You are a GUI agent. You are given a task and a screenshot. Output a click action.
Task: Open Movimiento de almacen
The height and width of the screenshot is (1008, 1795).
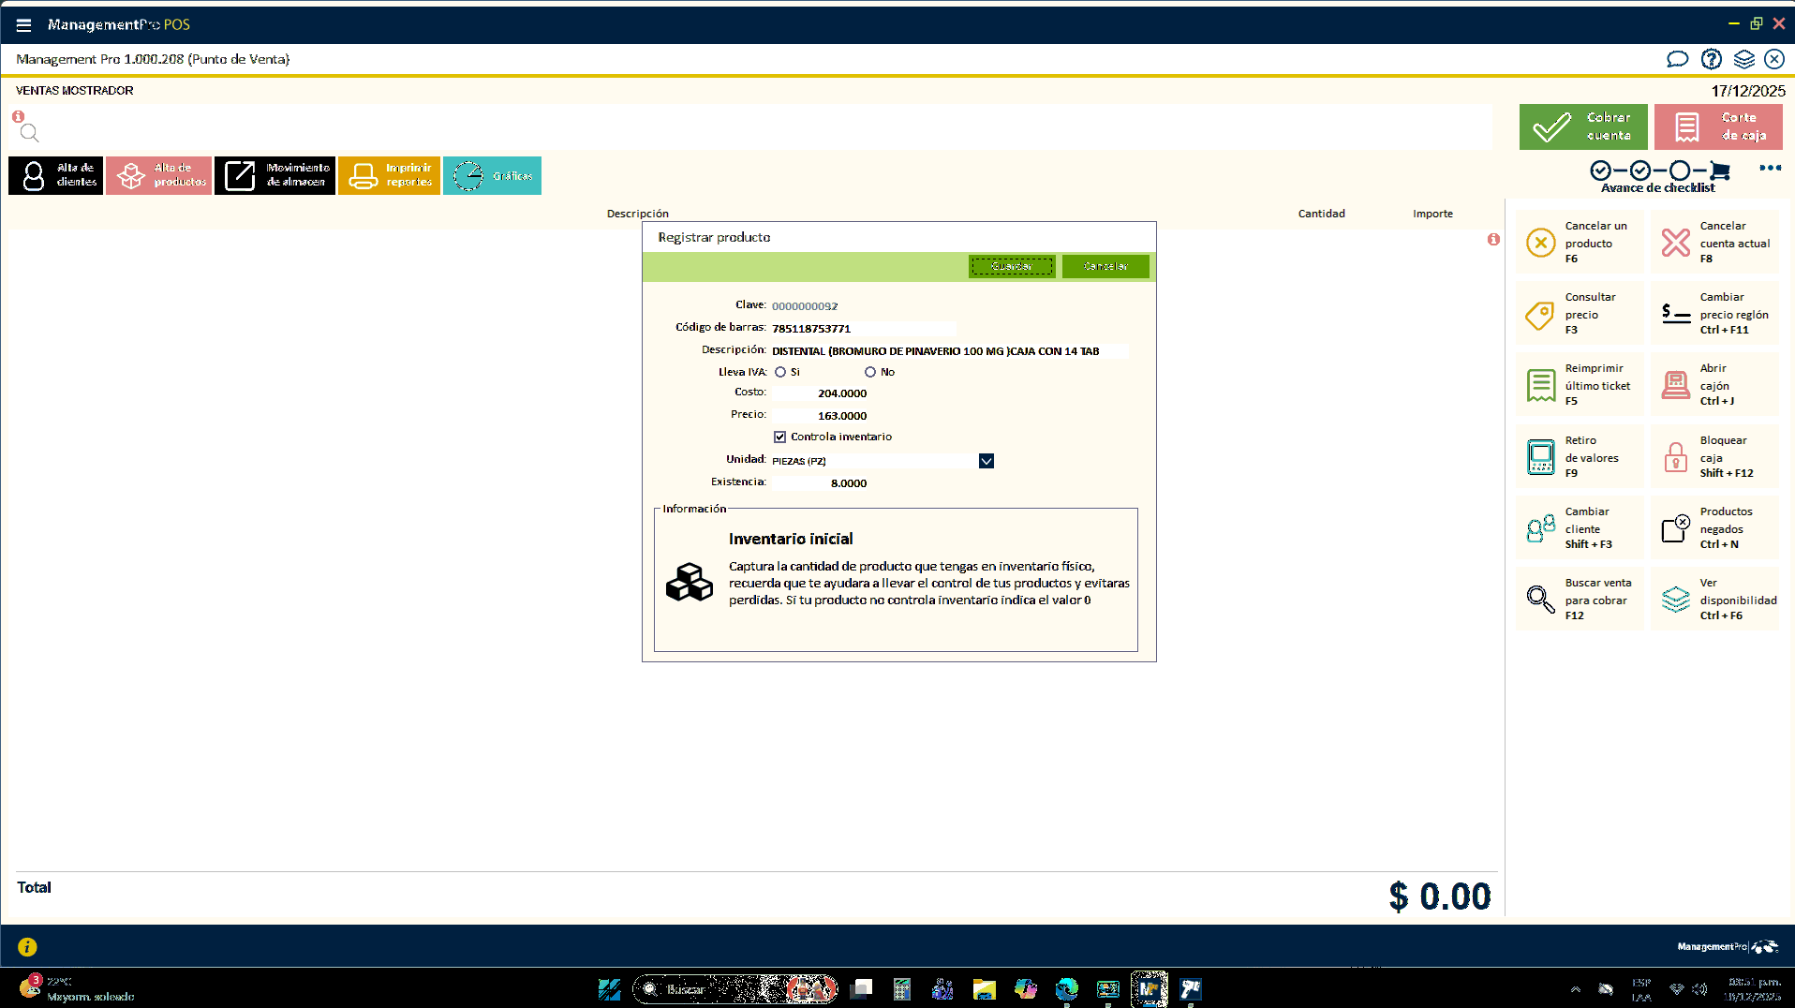pyautogui.click(x=274, y=175)
